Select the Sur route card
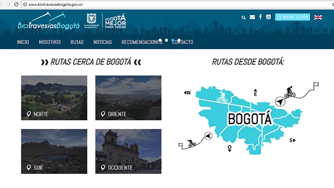334x188 pixels. (54, 151)
